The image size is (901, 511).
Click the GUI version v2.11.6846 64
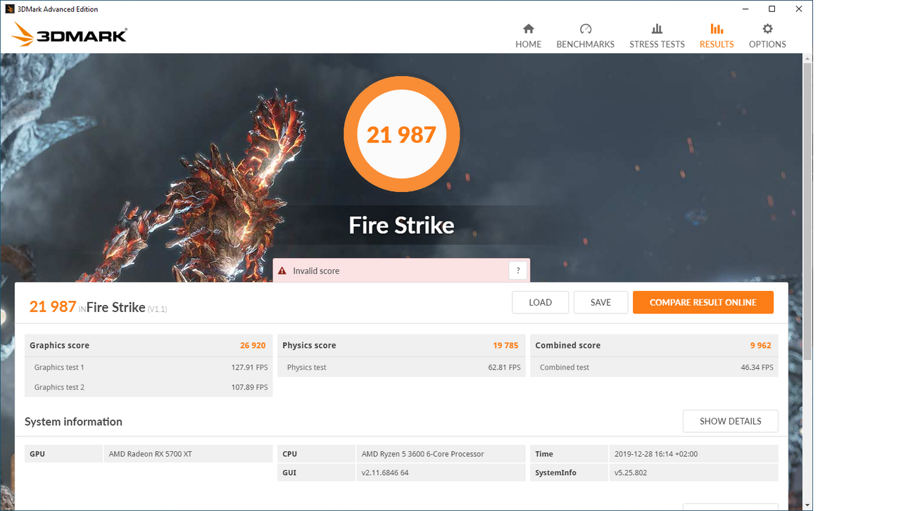[x=385, y=472]
